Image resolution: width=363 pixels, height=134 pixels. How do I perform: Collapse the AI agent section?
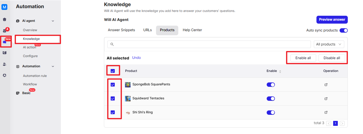(x=53, y=21)
